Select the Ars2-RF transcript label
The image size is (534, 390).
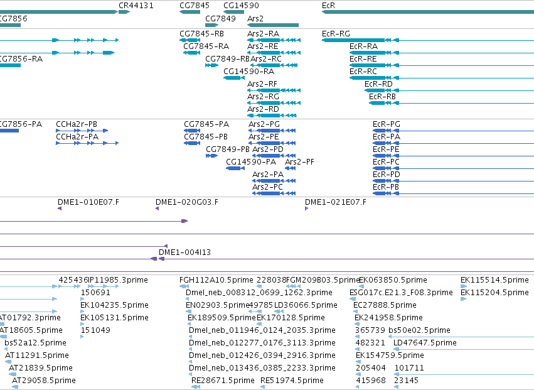tap(262, 84)
